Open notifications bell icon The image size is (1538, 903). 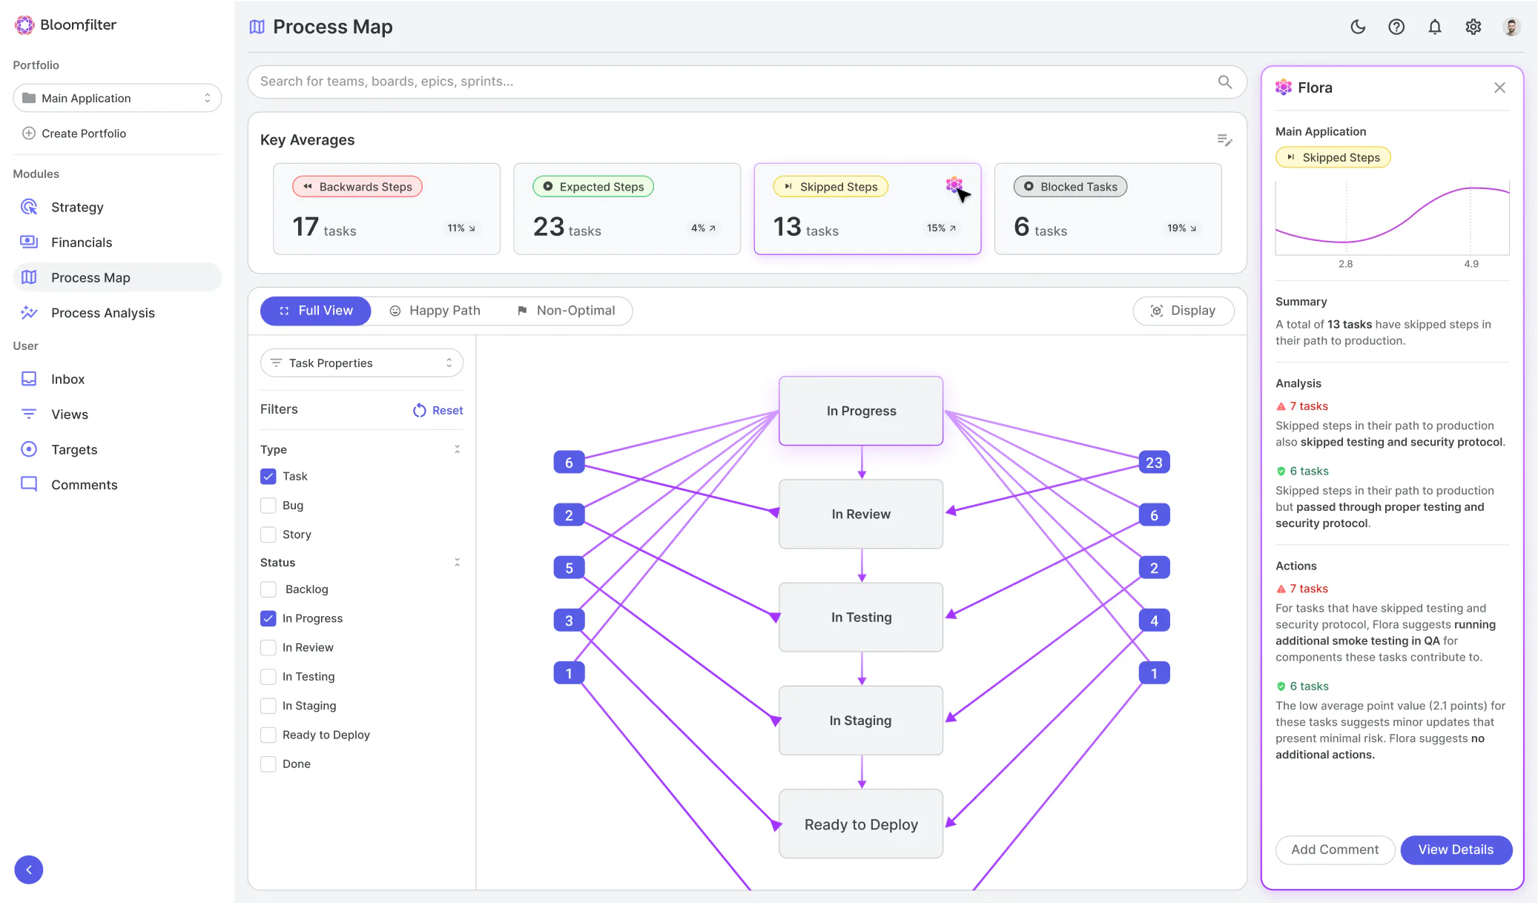pyautogui.click(x=1435, y=27)
